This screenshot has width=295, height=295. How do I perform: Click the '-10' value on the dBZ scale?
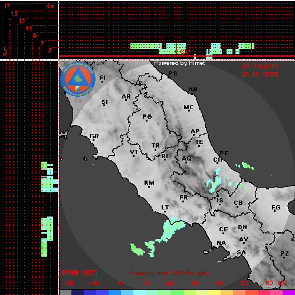94,283
